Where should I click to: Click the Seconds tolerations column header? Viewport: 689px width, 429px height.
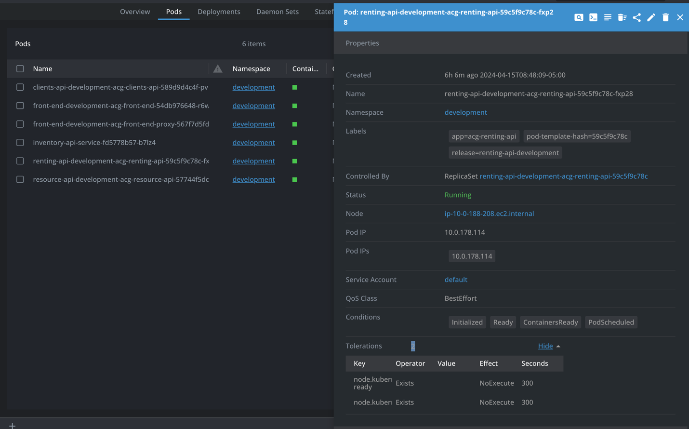point(534,363)
